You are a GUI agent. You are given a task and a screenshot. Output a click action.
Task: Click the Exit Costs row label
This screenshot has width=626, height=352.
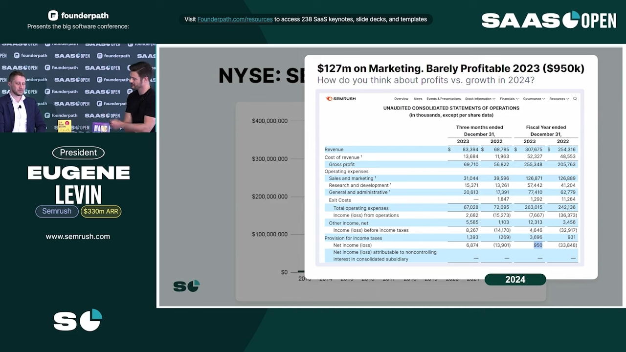click(340, 200)
